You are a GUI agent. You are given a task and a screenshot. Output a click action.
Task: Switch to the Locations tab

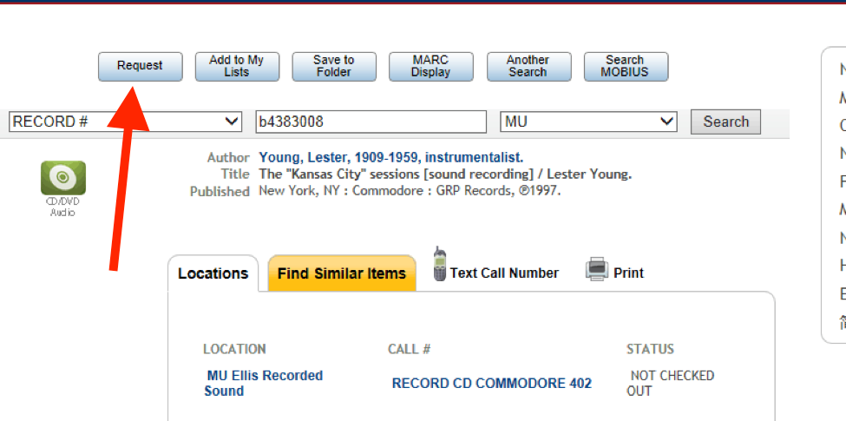(x=213, y=273)
